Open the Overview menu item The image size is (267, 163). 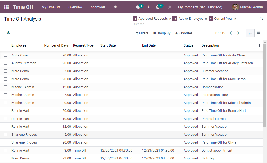pyautogui.click(x=75, y=7)
